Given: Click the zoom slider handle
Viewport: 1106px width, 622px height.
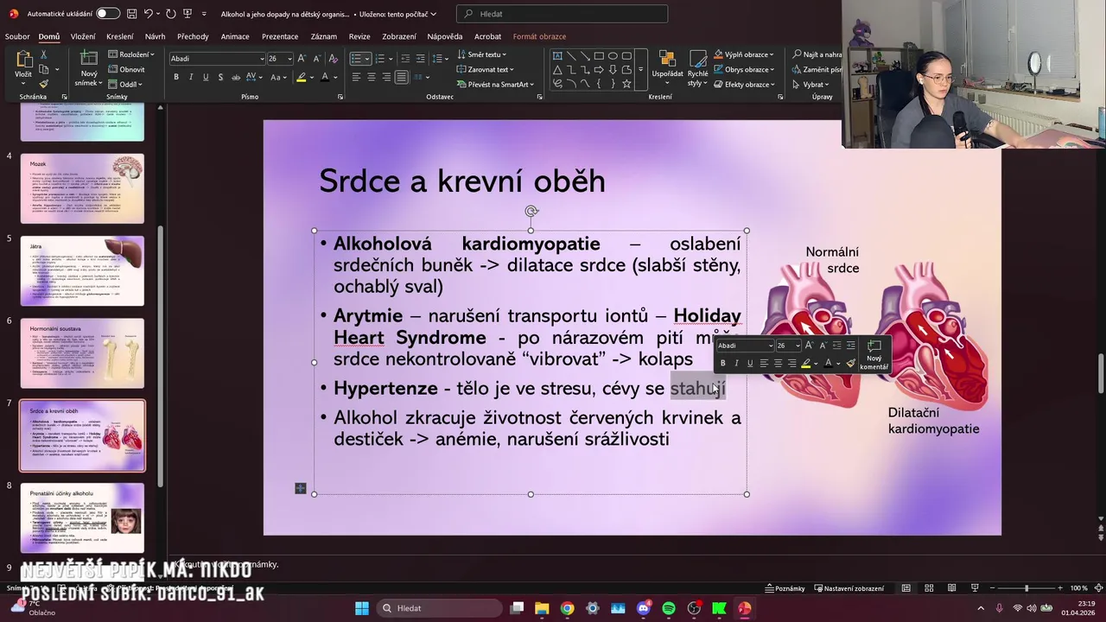Looking at the screenshot, I should coord(1027,588).
